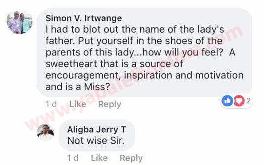This screenshot has height=165, width=269.
Task: Open Aligba Jerry T's profile picture
Action: [x=45, y=132]
